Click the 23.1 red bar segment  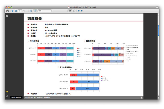[x=74, y=75]
